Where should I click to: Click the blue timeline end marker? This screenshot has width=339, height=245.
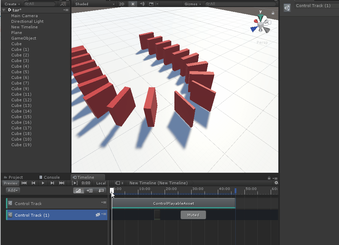(235, 190)
